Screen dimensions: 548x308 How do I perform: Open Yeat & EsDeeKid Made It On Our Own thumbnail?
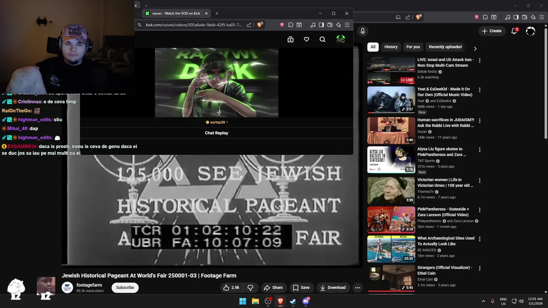[391, 100]
